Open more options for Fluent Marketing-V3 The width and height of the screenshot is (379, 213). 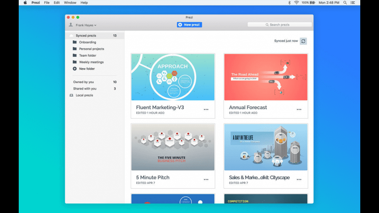pos(206,110)
